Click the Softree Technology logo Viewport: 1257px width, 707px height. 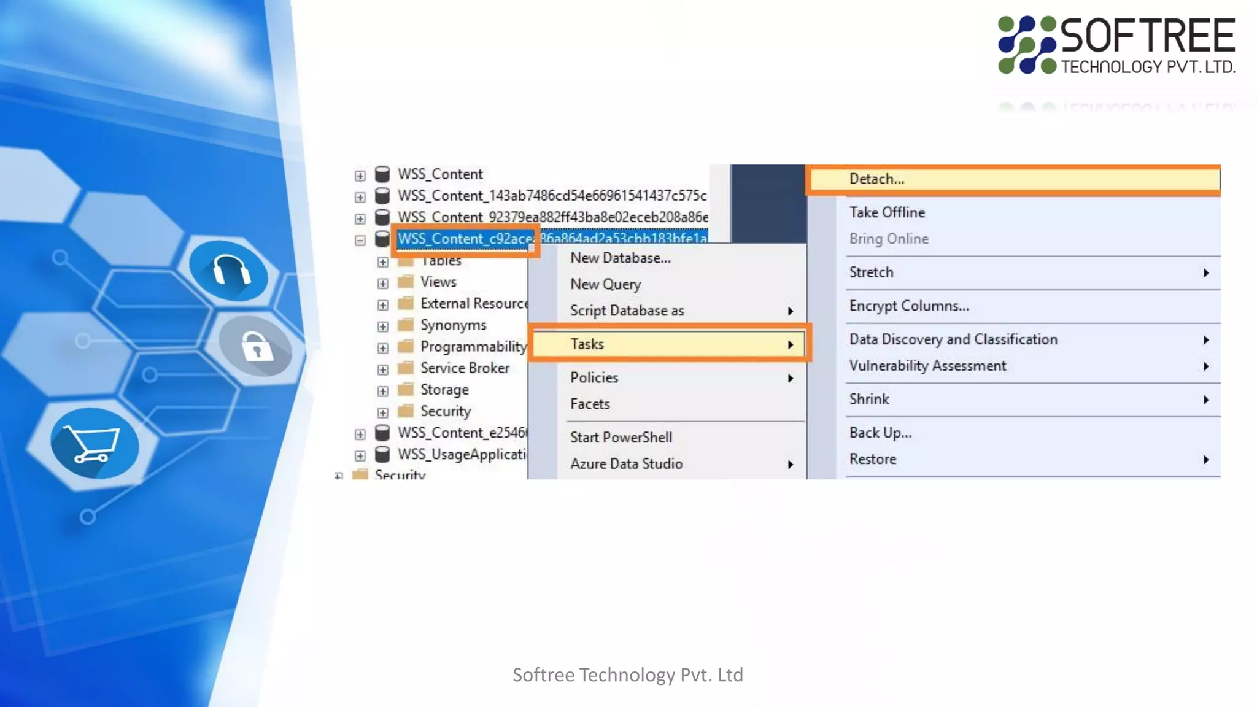point(1116,45)
